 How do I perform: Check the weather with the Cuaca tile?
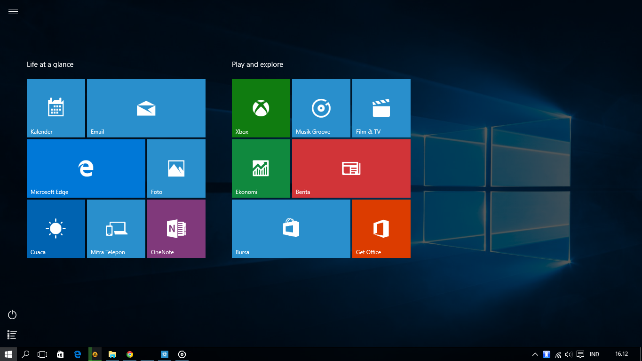pos(55,228)
